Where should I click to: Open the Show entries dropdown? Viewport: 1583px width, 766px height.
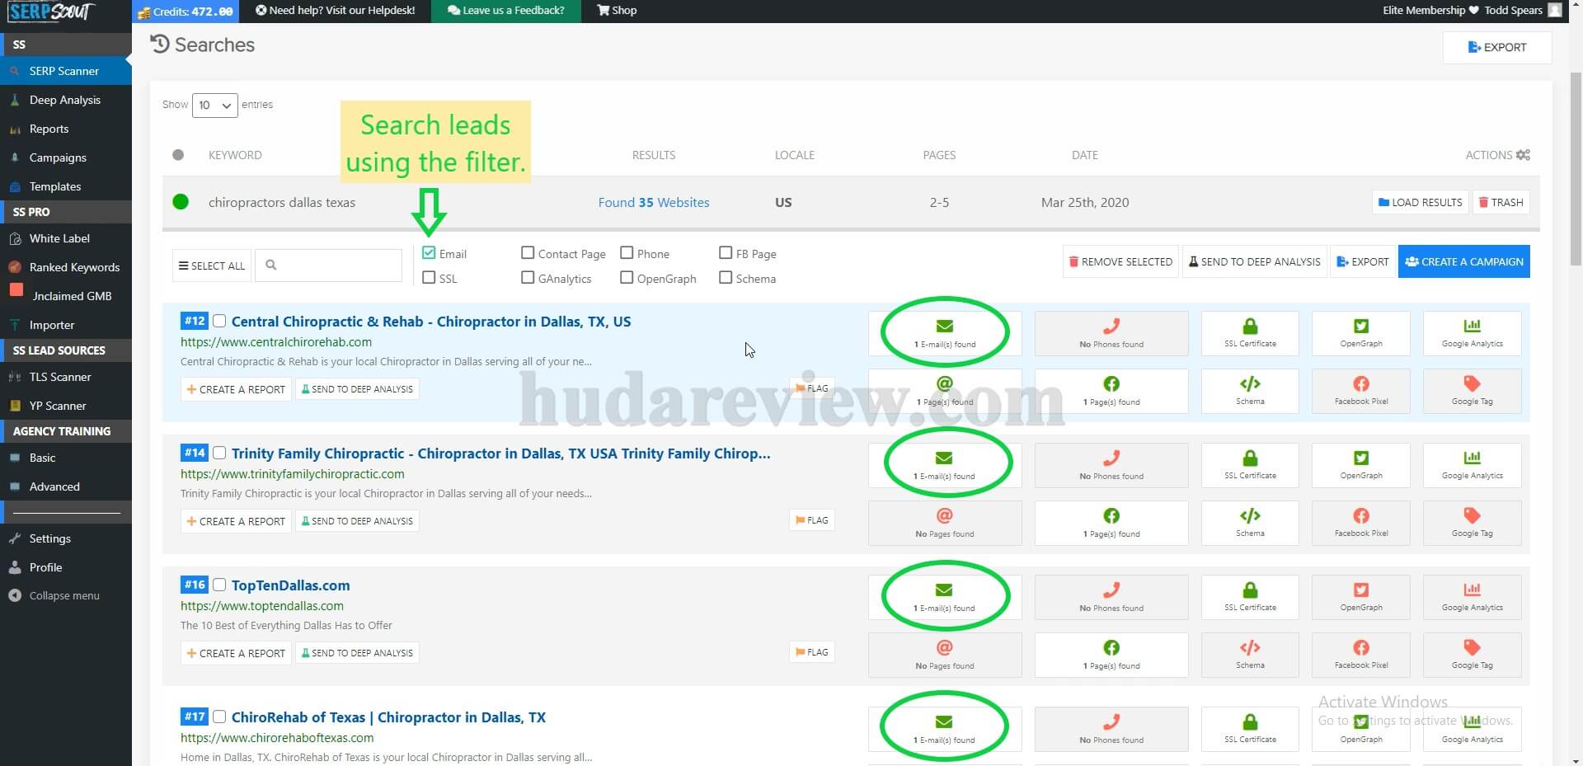[214, 105]
